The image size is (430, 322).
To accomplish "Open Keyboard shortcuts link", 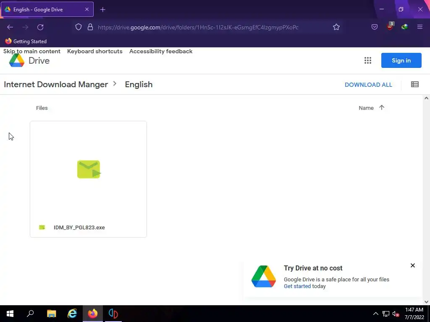I will [x=94, y=51].
